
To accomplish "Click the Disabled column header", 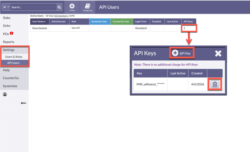I will pos(157,22).
